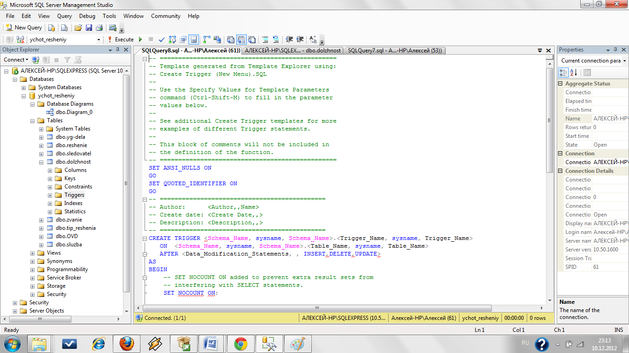Viewport: 629px width, 353px height.
Task: Open the Debug menu
Action: point(87,16)
